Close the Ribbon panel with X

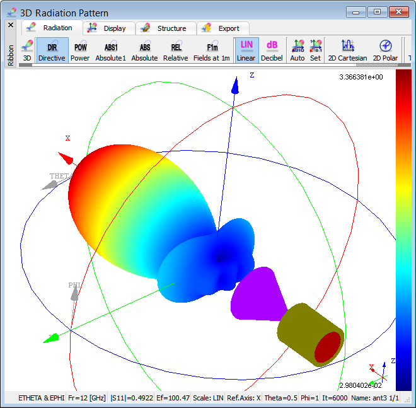pos(10,25)
